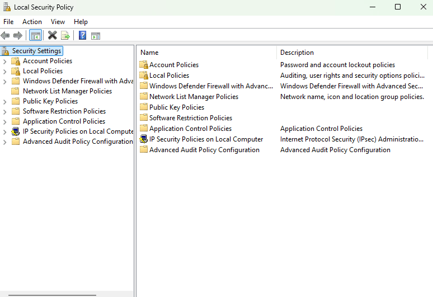
Task: Click Local Policies folder icon in tree
Action: [x=16, y=71]
